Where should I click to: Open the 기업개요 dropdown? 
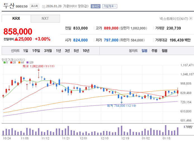[110, 6]
